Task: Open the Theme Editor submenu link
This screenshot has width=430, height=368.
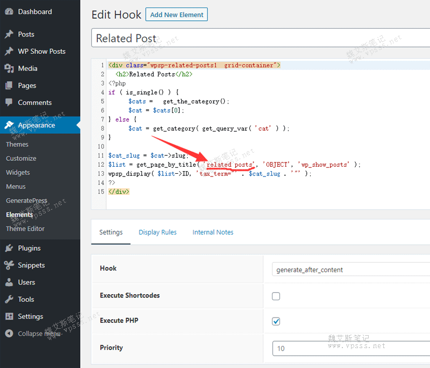Action: 25,229
